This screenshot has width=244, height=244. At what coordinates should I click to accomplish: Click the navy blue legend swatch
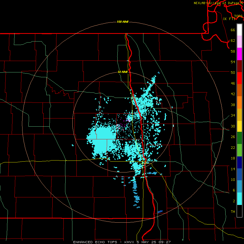point(239,162)
